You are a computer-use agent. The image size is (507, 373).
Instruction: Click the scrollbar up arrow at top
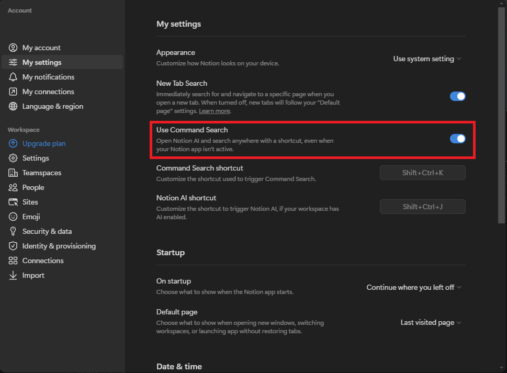501,3
